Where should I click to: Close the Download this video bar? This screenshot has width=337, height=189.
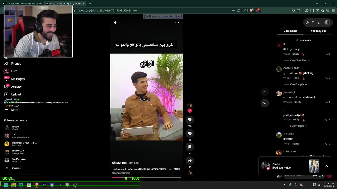tap(181, 16)
